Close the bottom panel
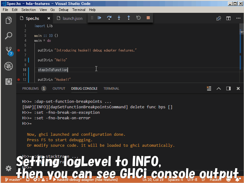The width and height of the screenshot is (244, 183). pyautogui.click(x=238, y=88)
